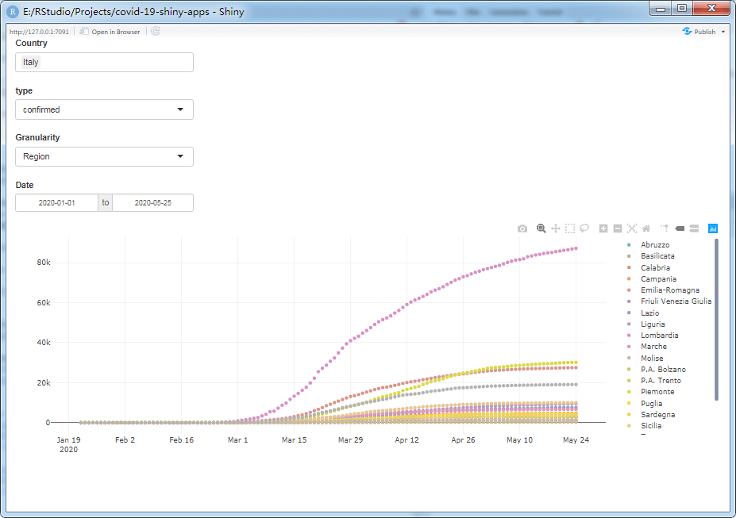The height and width of the screenshot is (518, 736).
Task: Download plot as PNG camera icon
Action: pos(522,228)
